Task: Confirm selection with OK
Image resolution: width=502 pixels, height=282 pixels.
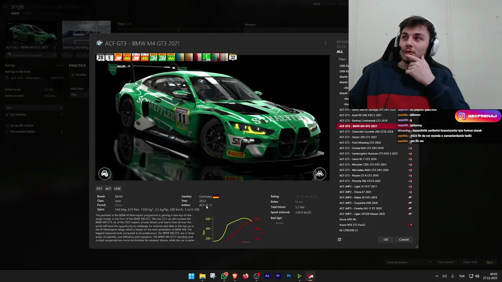Action: tap(386, 240)
